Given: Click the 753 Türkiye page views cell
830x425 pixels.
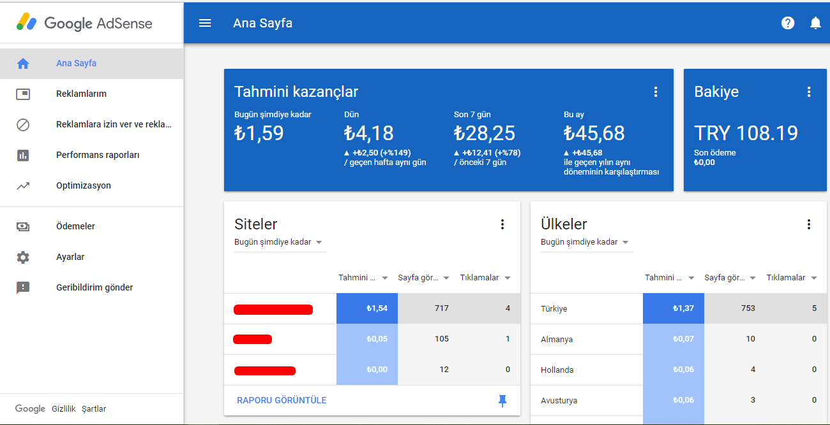Looking at the screenshot, I should coord(735,308).
